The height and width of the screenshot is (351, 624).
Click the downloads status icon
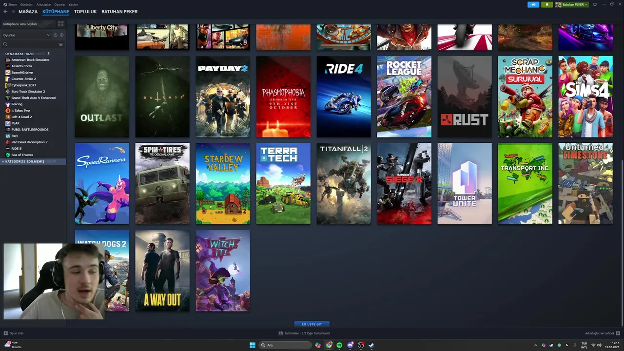(281, 333)
